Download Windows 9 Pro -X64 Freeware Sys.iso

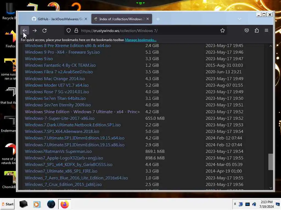coord(62,52)
